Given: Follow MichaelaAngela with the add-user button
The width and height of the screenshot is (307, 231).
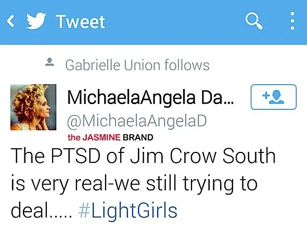Looking at the screenshot, I should [274, 97].
